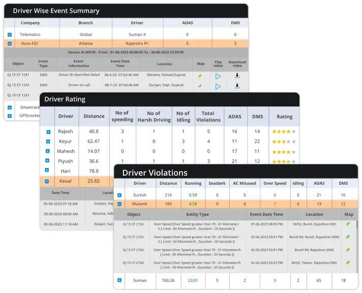Play video for Driver on call event
This screenshot has width=362, height=293.
[x=218, y=86]
